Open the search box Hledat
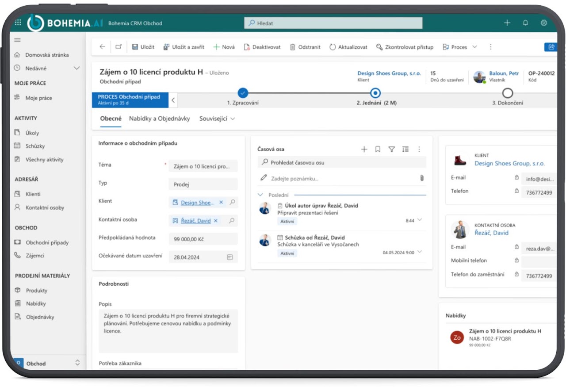 tap(333, 23)
